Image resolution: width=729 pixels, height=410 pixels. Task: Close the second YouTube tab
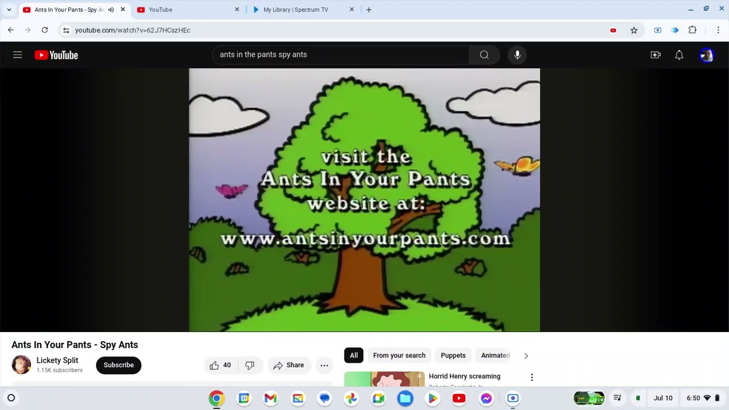click(x=237, y=10)
